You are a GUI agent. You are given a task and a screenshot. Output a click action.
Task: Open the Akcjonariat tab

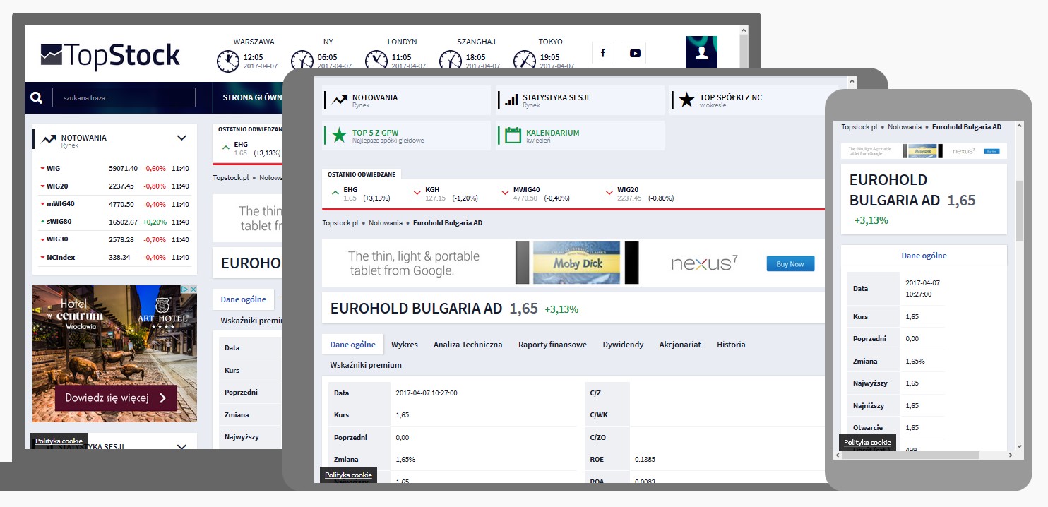click(x=680, y=345)
